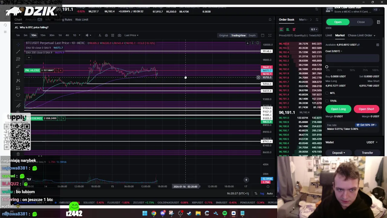The width and height of the screenshot is (387, 218).
Task: Select the Text annotation tool
Action: click(x=18, y=73)
